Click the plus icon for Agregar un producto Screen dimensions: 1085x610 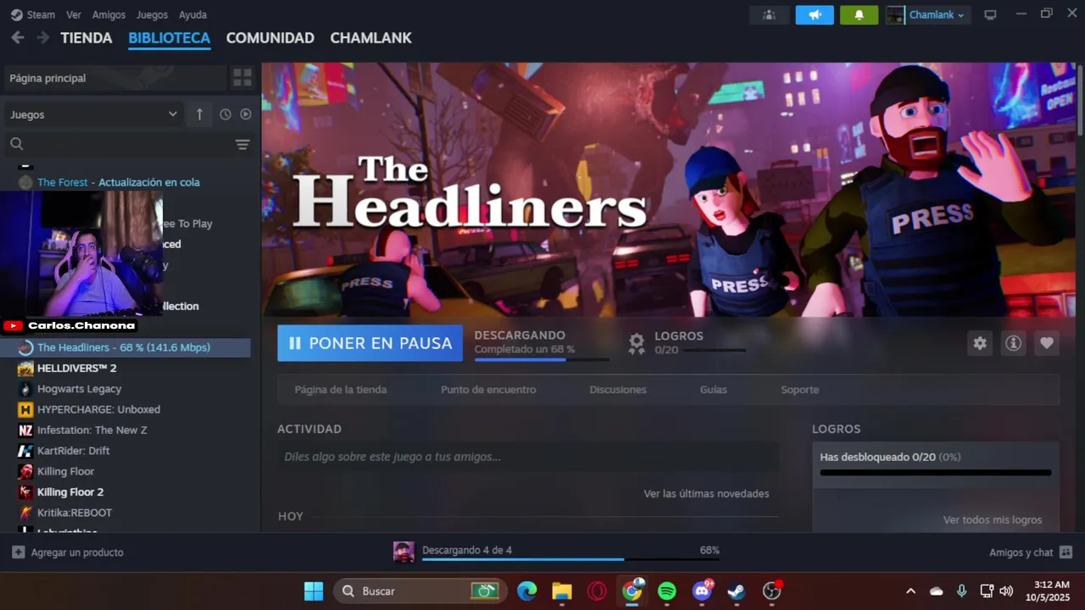coord(18,552)
